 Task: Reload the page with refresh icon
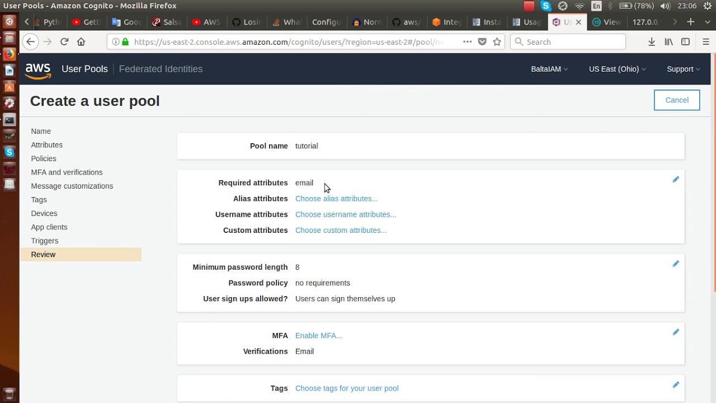click(64, 42)
